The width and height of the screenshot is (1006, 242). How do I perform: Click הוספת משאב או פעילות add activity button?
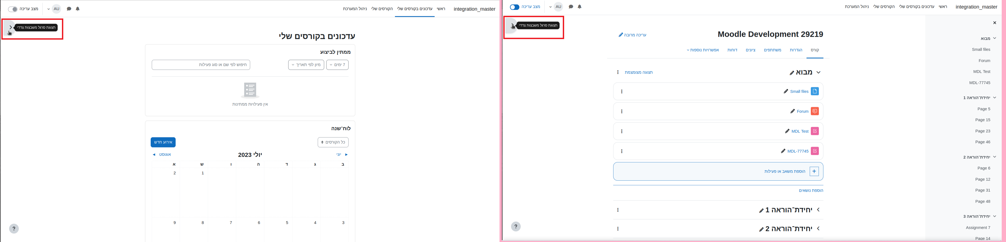tap(718, 172)
